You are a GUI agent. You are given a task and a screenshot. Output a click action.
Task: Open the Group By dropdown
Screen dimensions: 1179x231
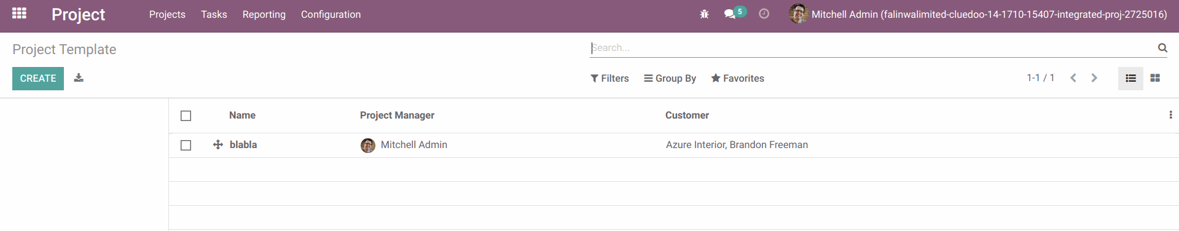[x=670, y=78]
